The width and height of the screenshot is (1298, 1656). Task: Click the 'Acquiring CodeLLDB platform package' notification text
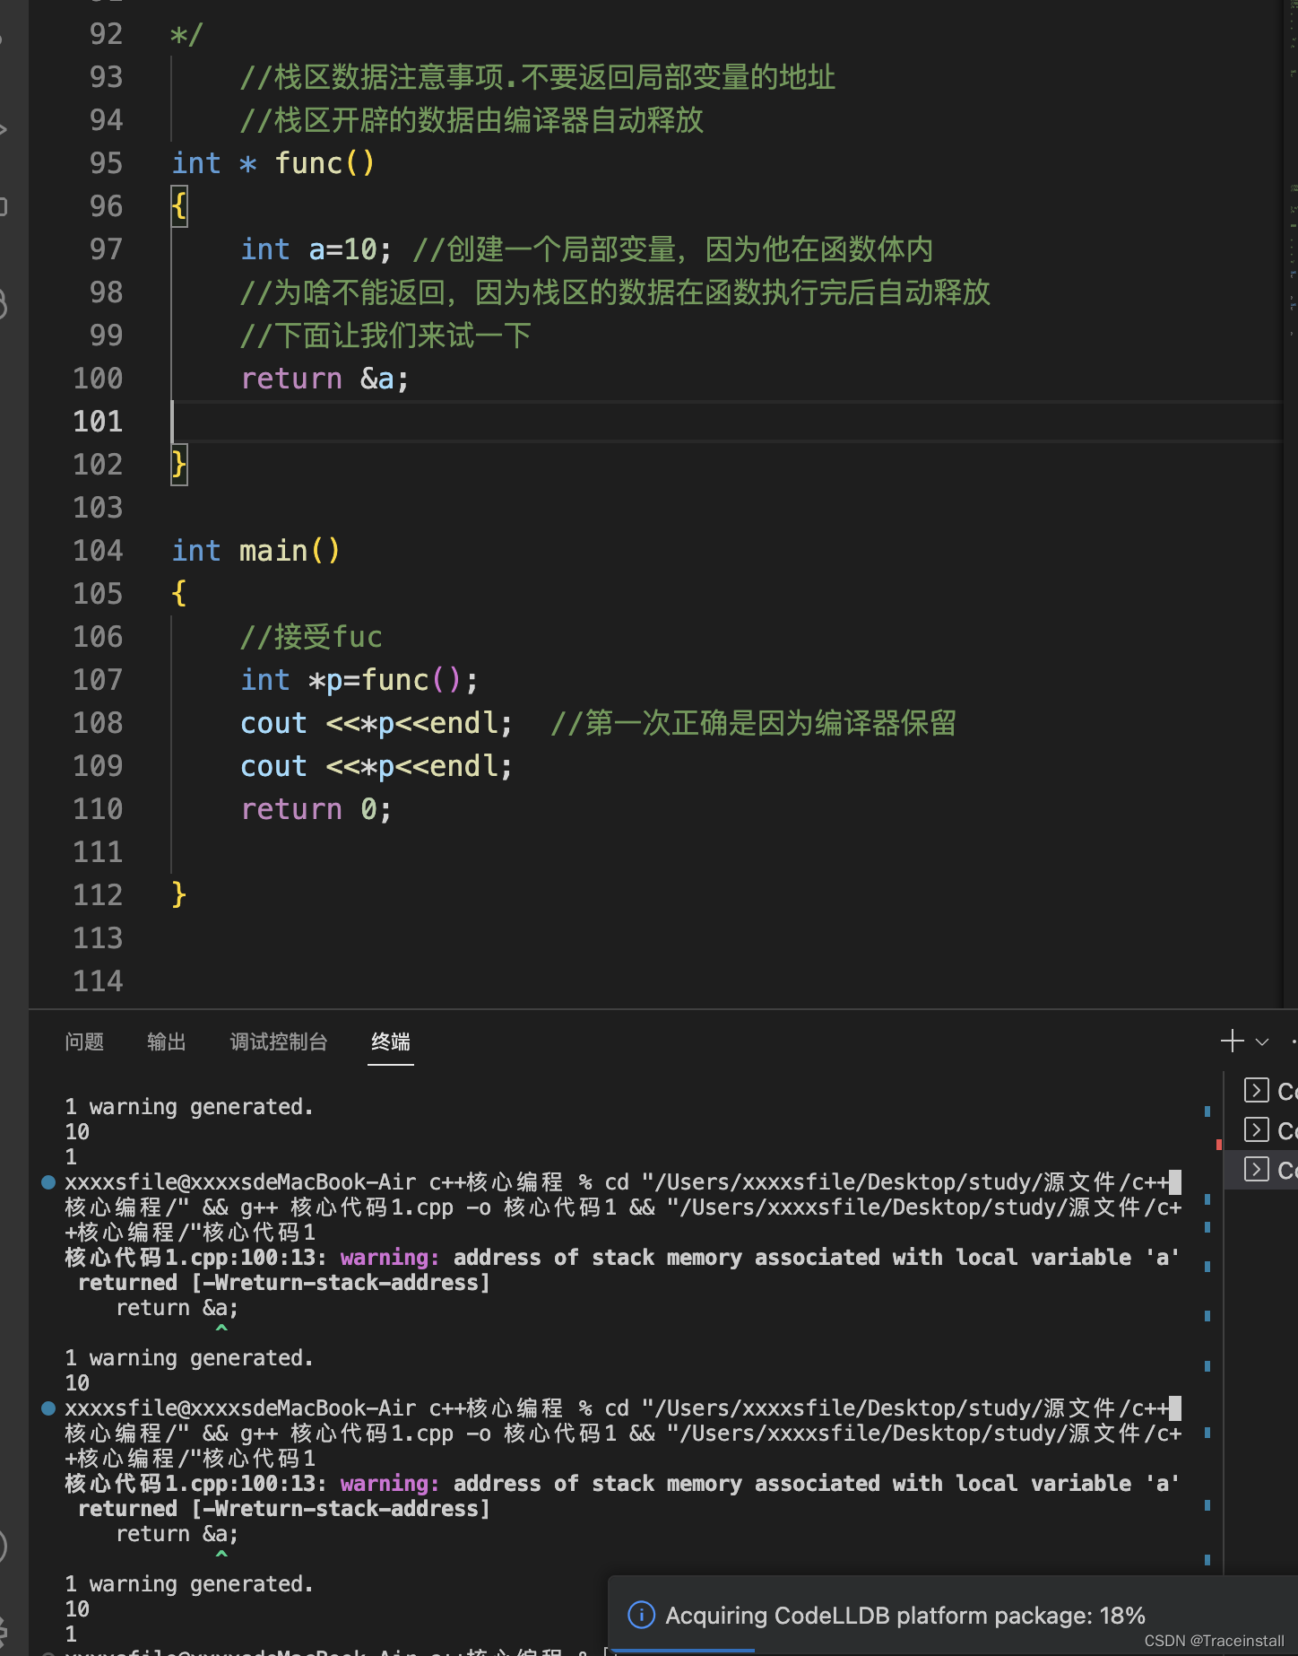point(904,1615)
